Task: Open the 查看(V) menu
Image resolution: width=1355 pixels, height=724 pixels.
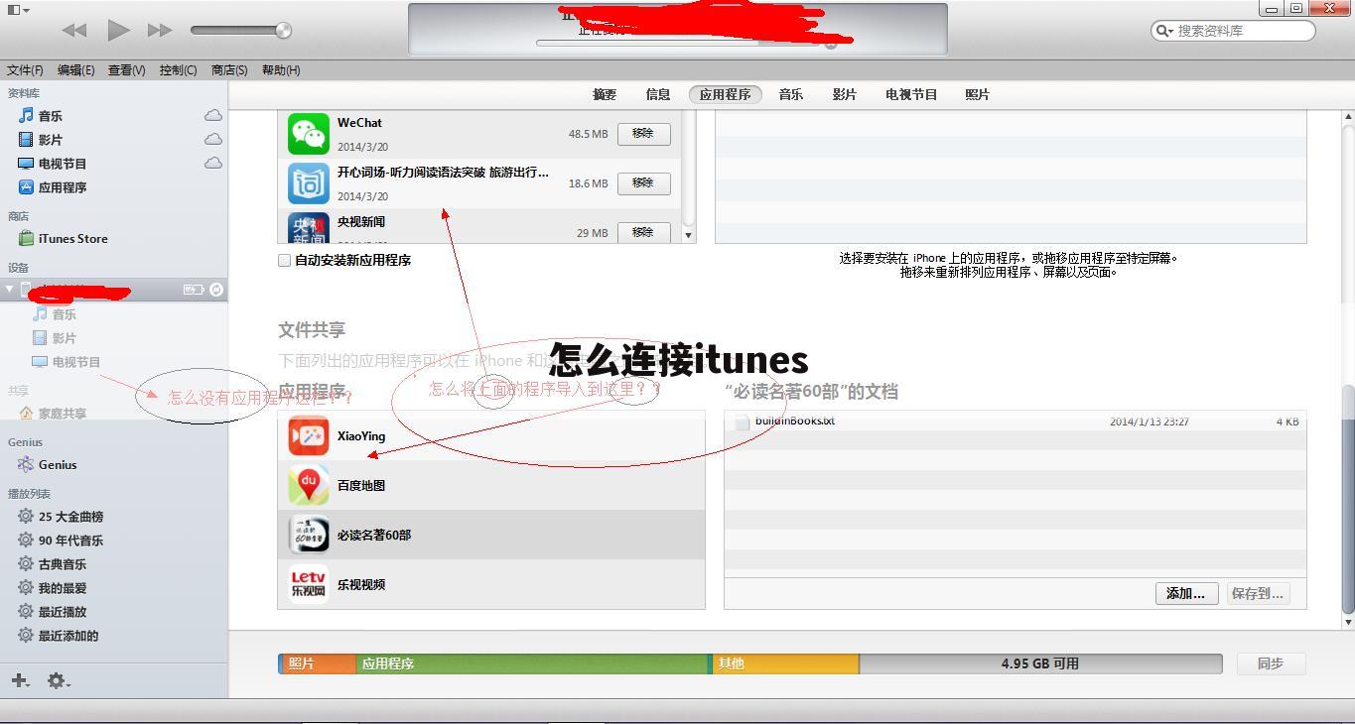Action: click(126, 70)
